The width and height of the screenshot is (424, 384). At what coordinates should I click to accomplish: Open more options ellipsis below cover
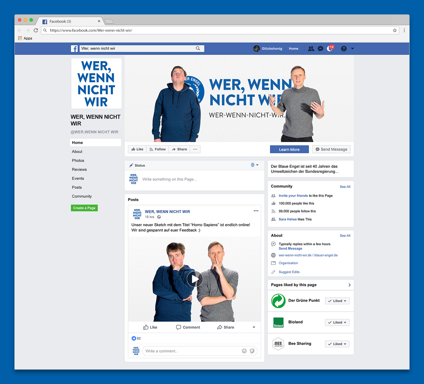pyautogui.click(x=195, y=149)
